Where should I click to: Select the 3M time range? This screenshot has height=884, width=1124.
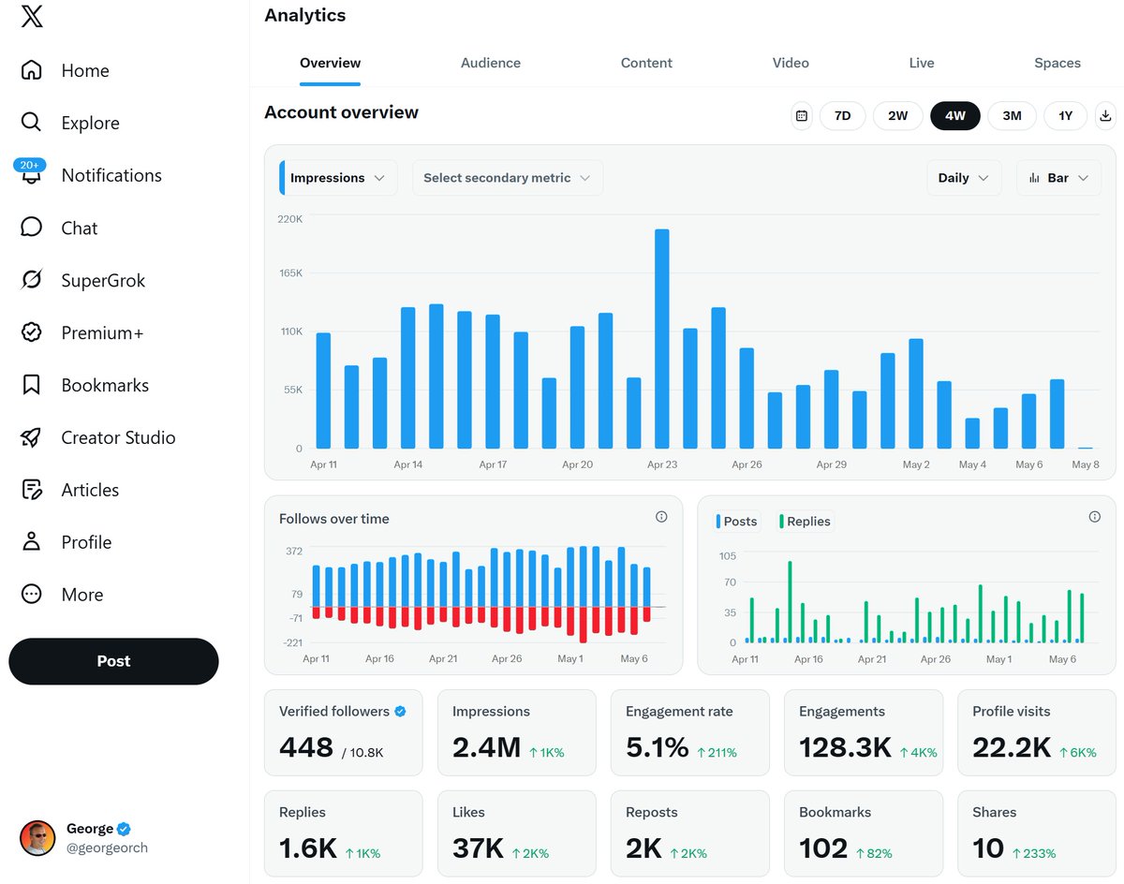click(1012, 116)
